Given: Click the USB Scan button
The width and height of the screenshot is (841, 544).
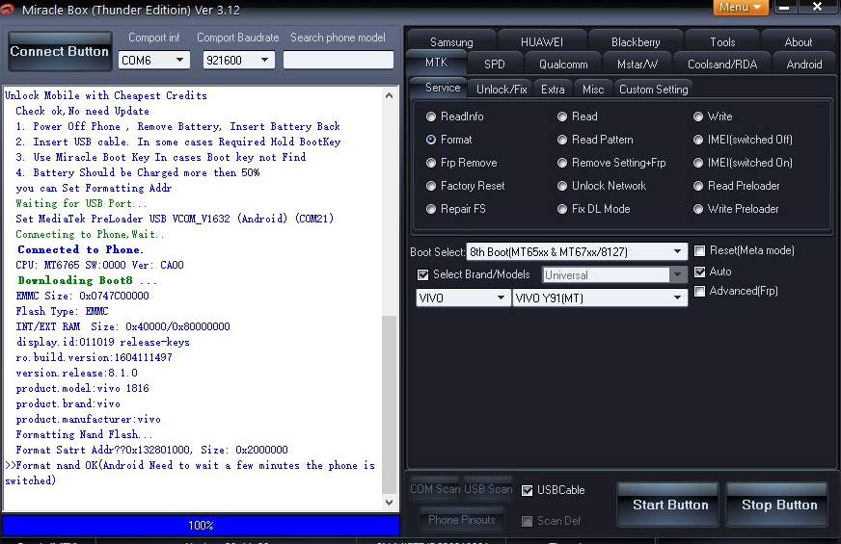Looking at the screenshot, I should click(x=488, y=489).
